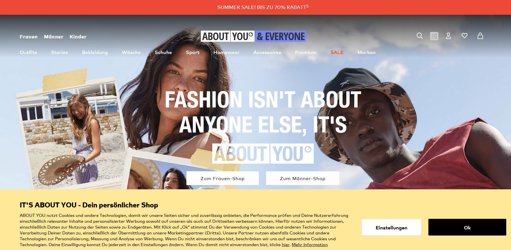The height and width of the screenshot is (250, 511).
Task: Click the grid apps icon in header
Action: click(x=434, y=36)
